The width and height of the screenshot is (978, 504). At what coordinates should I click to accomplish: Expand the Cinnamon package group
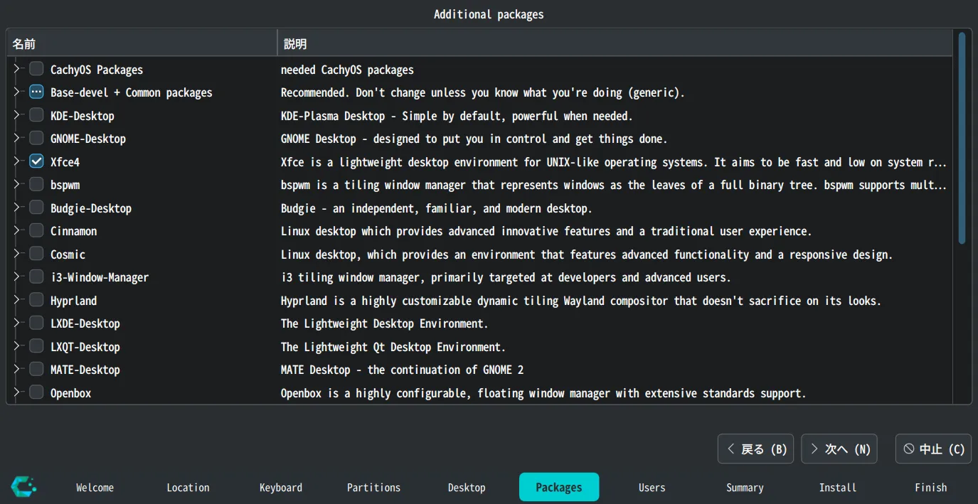17,231
